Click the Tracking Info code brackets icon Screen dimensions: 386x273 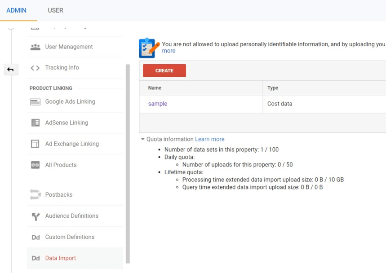(x=35, y=68)
